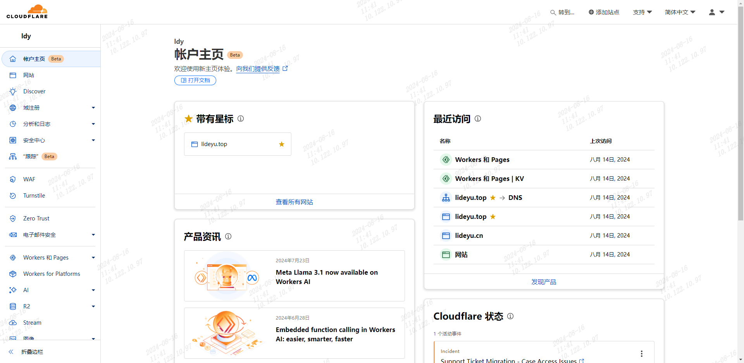Select Discover in the sidebar
The width and height of the screenshot is (744, 363).
[34, 91]
